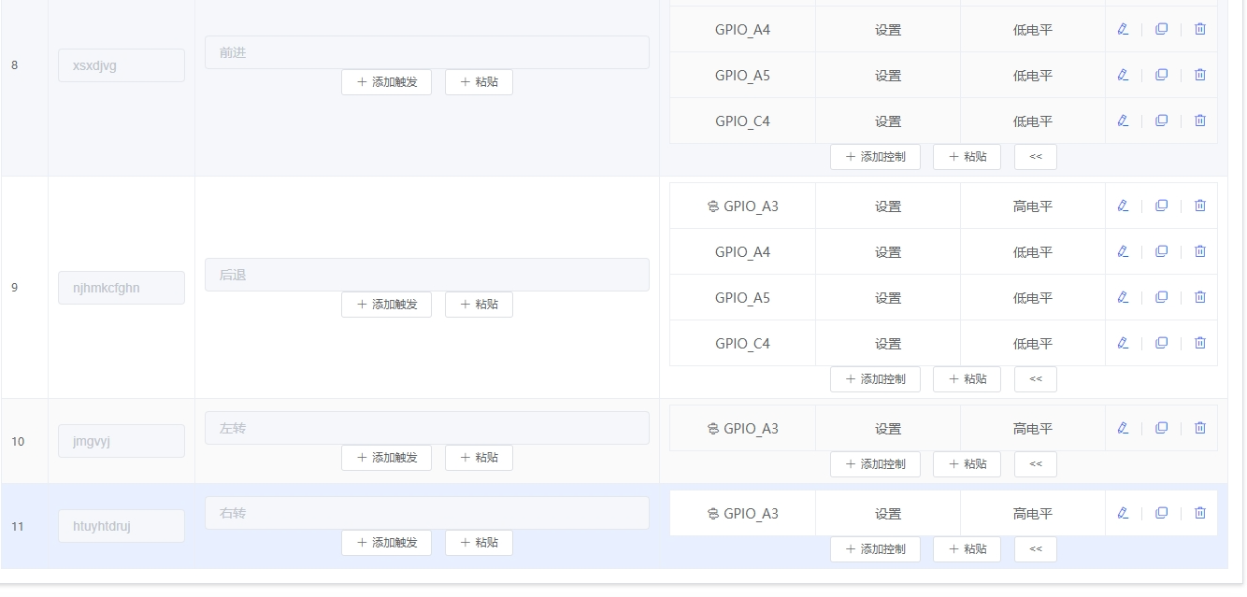Focus the xsxdjvg name field
The height and width of the screenshot is (597, 1247).
coord(122,65)
